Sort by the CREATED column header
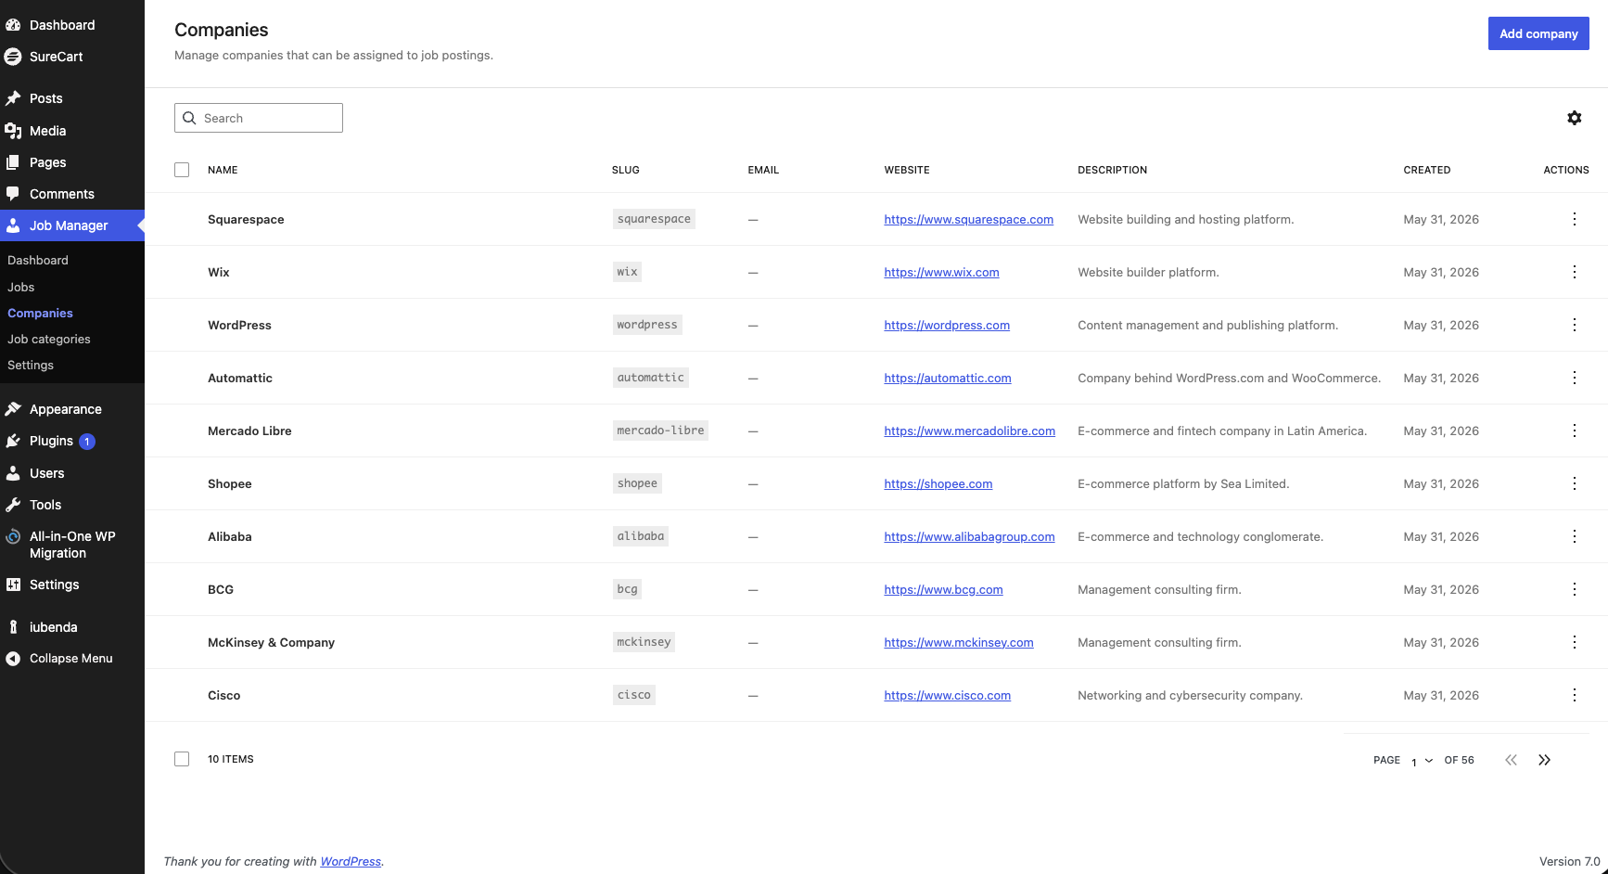This screenshot has height=874, width=1608. click(x=1426, y=170)
